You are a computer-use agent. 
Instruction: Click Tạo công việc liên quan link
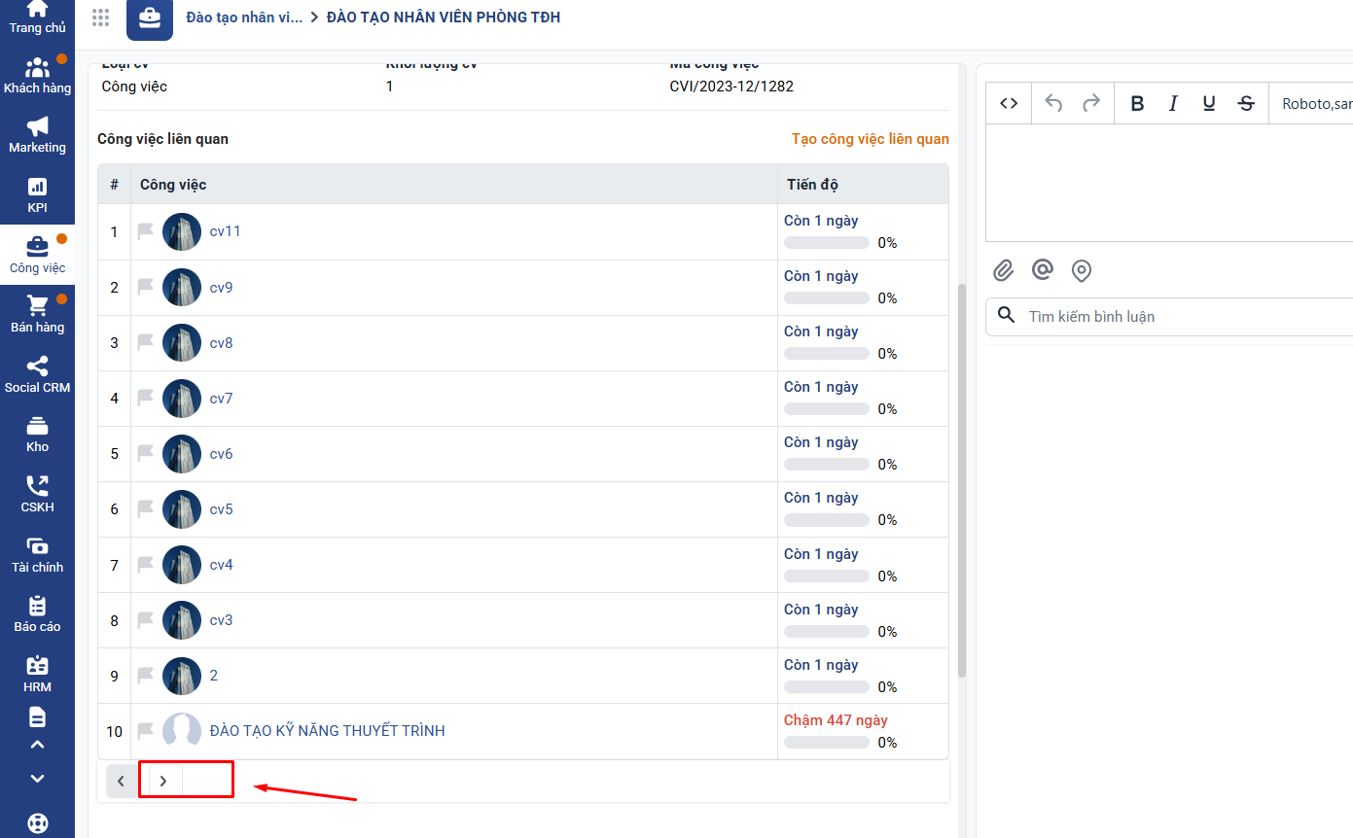tap(870, 139)
